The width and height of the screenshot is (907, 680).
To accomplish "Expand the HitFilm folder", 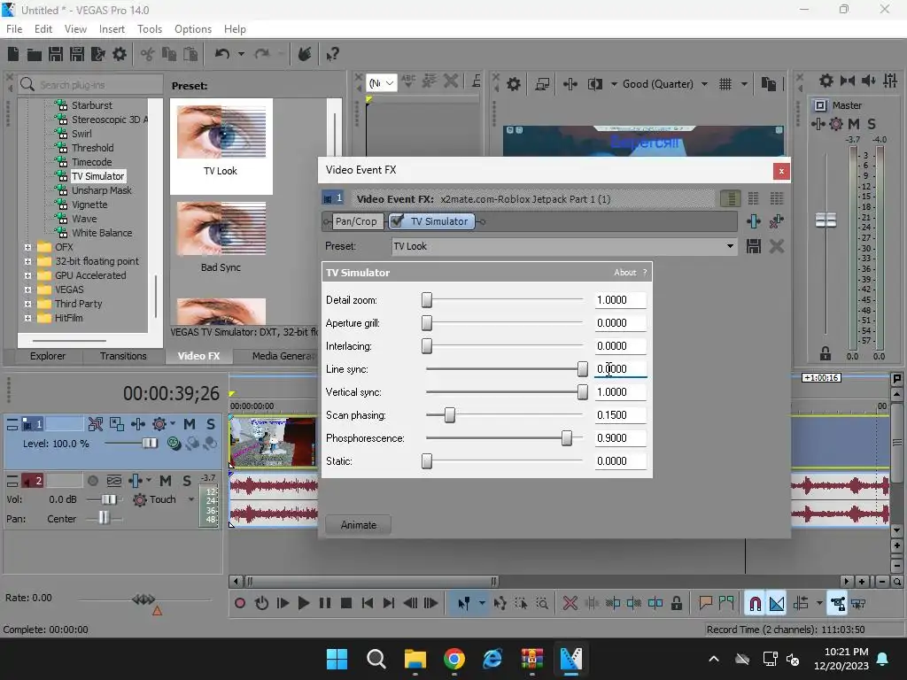I will click(27, 318).
